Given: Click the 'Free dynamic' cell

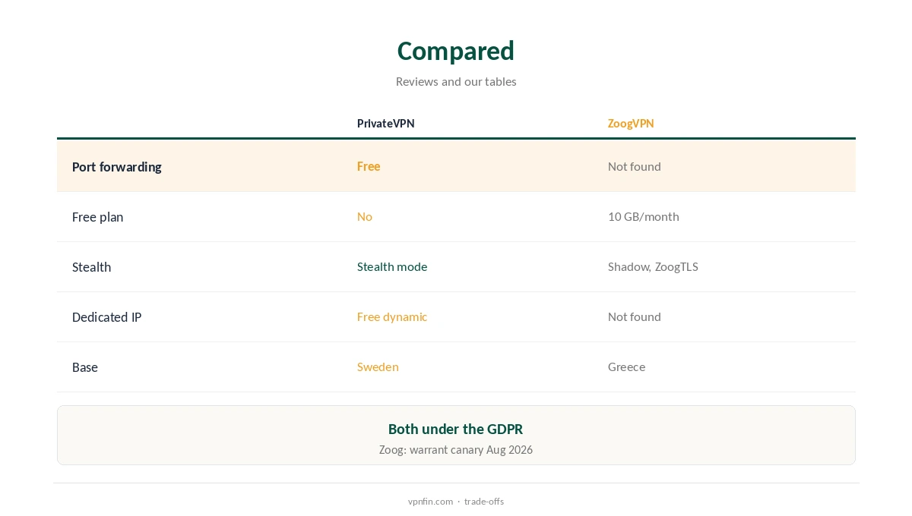Looking at the screenshot, I should coord(392,316).
